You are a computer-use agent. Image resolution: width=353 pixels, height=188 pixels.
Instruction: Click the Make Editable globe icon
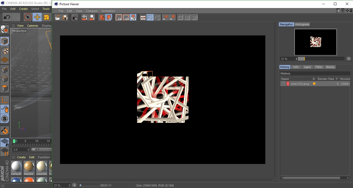click(4, 30)
